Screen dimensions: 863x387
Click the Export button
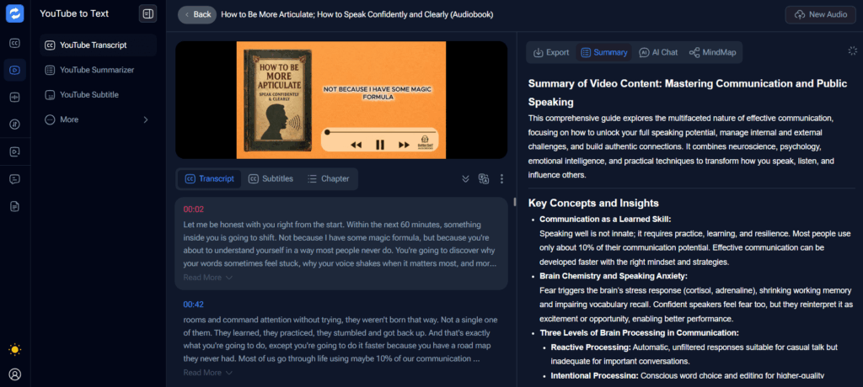[x=551, y=52]
